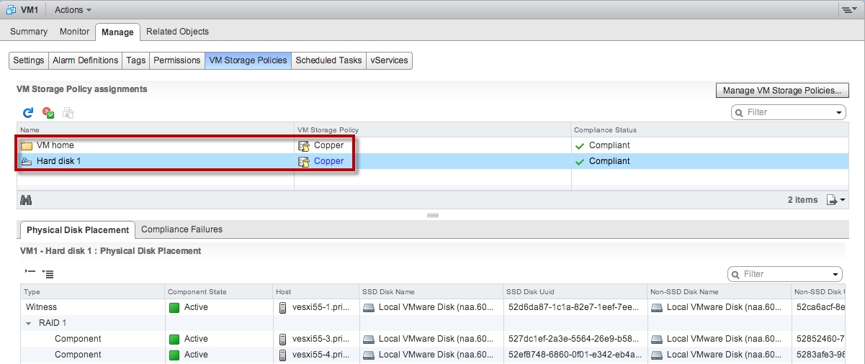Open the Tags sub-tab
The image size is (865, 364).
[x=135, y=60]
